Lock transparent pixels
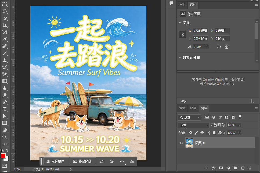Image resolution: width=260 pixels, height=173 pixels. tap(190, 133)
